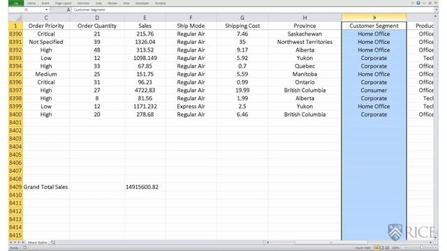
Task: Click the Grand Total Sales label cell
Action: click(46, 187)
